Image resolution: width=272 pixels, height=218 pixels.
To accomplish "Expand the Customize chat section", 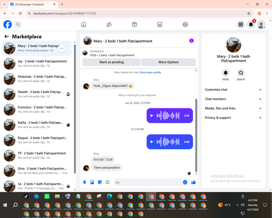I will tap(233, 89).
